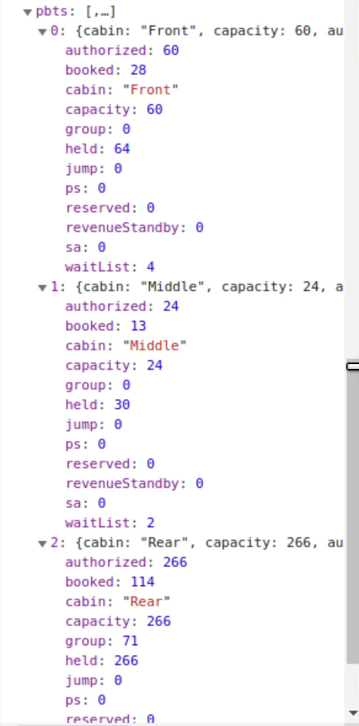Collapse the item 2 Rear cabin object

(x=42, y=544)
